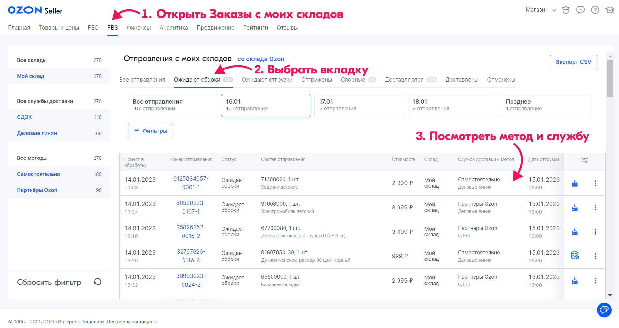Switch to Доставлены tab

(462, 80)
